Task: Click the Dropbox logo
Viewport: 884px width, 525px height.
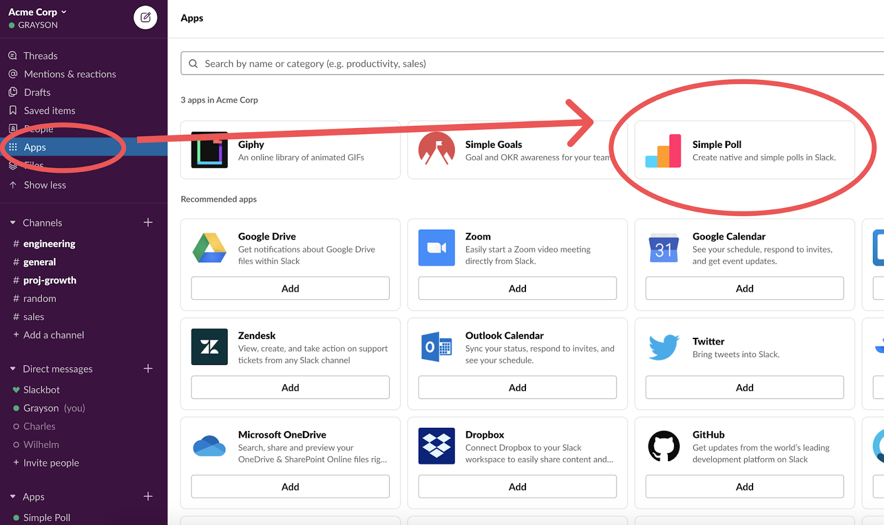Action: (x=436, y=446)
